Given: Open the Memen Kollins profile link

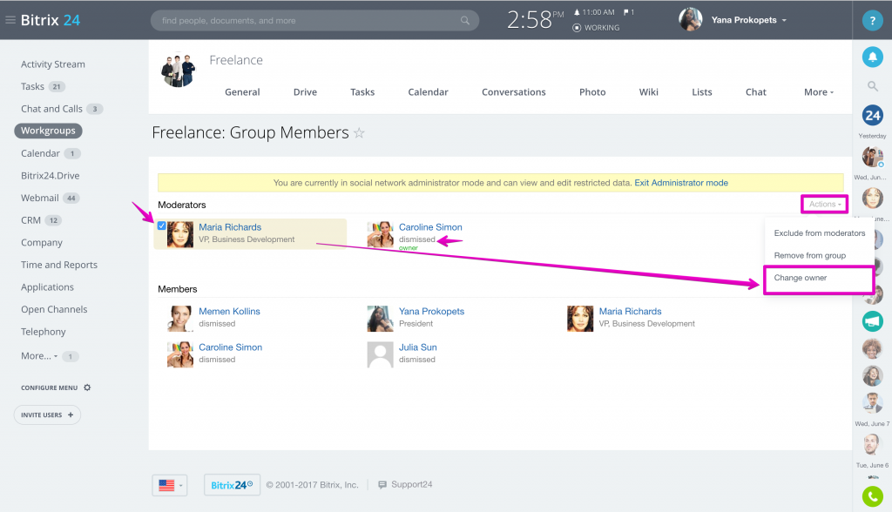Looking at the screenshot, I should pos(229,311).
